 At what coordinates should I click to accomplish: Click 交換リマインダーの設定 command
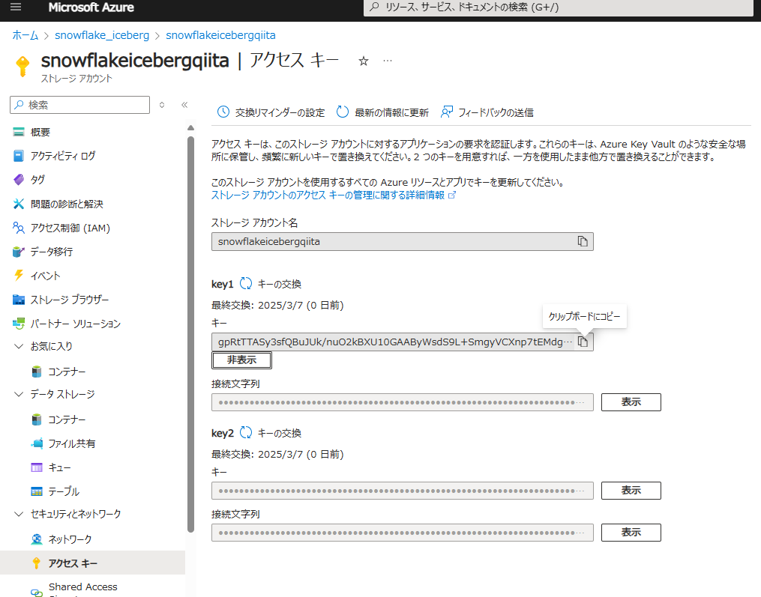coord(271,112)
